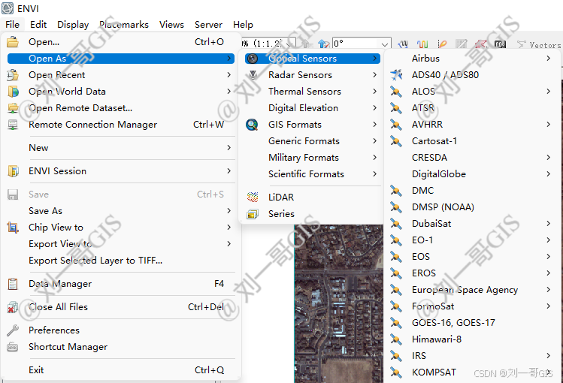The height and width of the screenshot is (383, 563).
Task: Click the satellite icon beside ALOS
Action: (396, 92)
